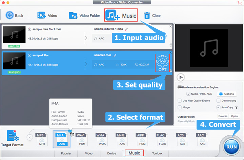This screenshot has width=244, height=160.
Task: Choose AIFF PCM output format
Action: [x=142, y=139]
